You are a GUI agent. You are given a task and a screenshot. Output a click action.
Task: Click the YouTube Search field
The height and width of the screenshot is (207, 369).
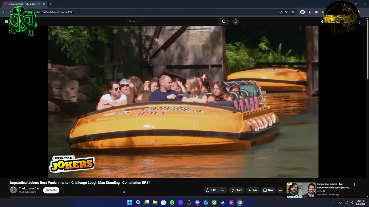click(172, 21)
